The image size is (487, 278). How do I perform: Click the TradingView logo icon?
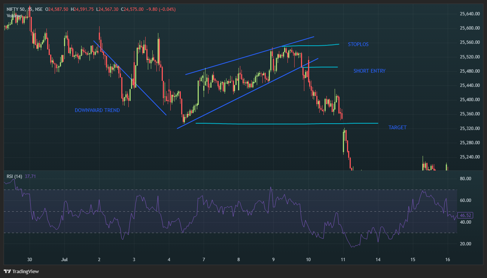tap(7, 271)
